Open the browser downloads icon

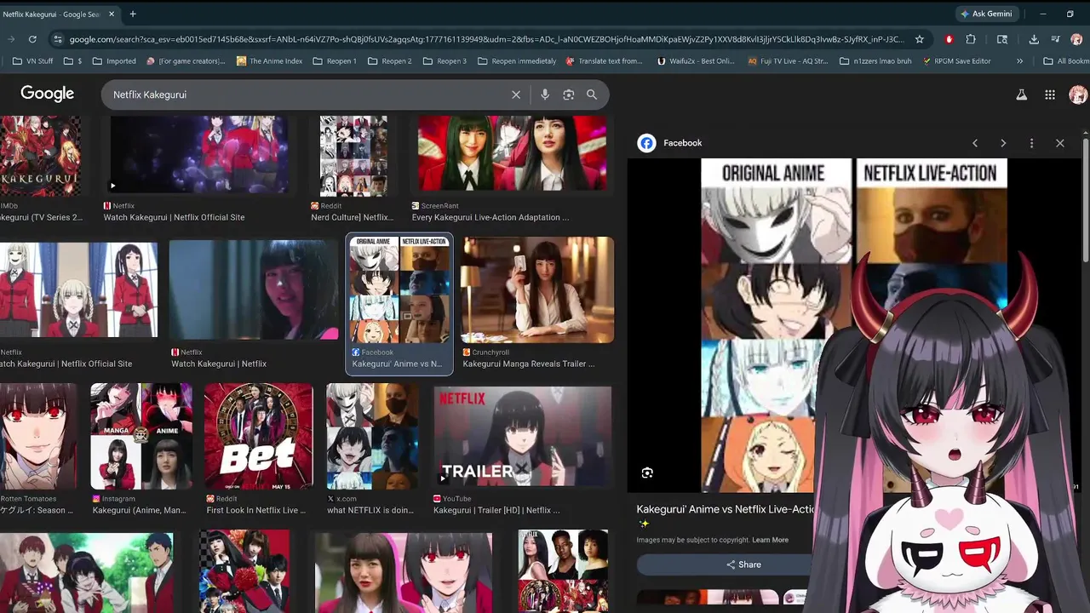tap(1034, 39)
